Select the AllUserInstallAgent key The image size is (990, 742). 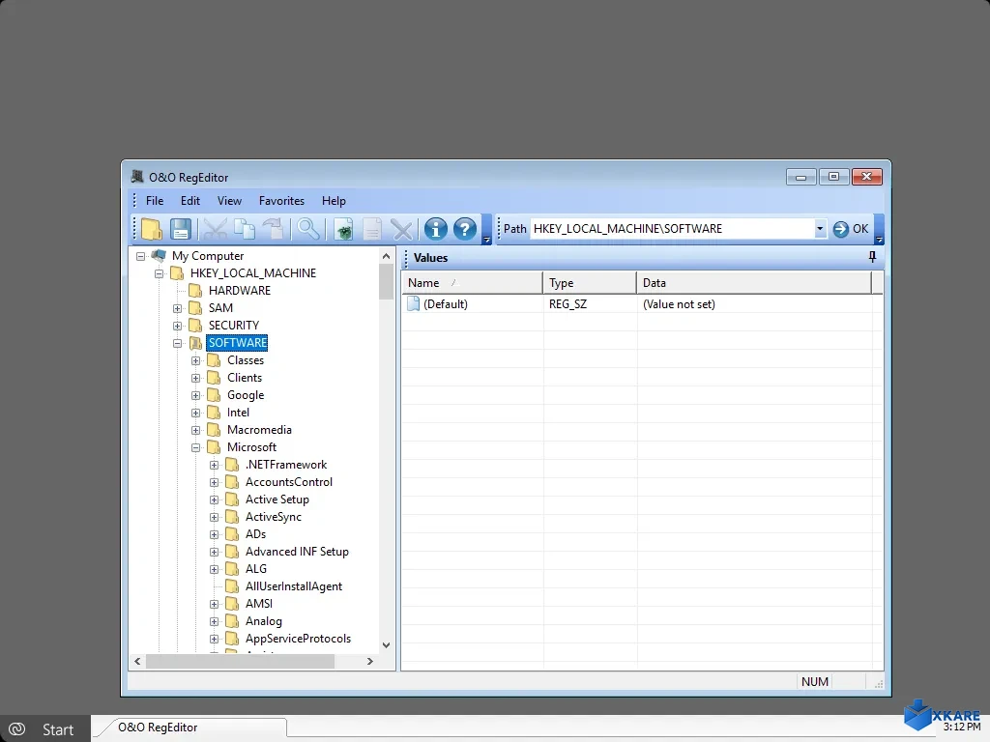294,586
